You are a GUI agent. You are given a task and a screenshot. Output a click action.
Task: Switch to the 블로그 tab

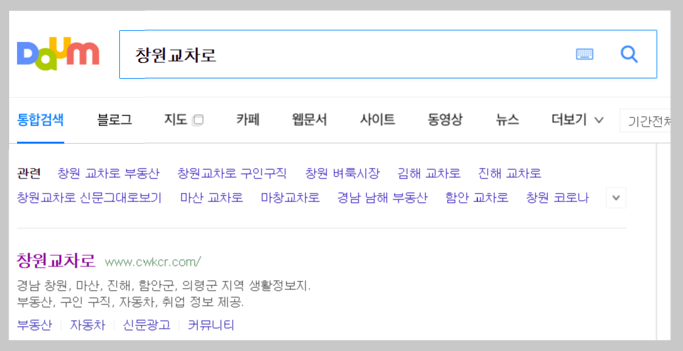pos(115,119)
